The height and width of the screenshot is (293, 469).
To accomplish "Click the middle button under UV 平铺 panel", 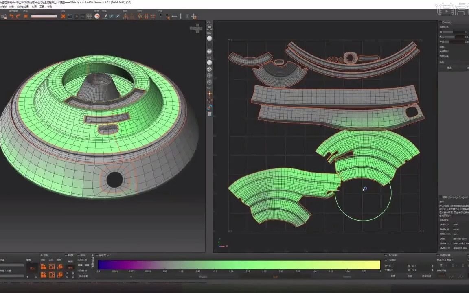I will click(x=410, y=276).
